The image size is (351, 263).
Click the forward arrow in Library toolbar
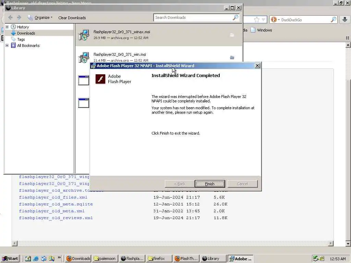click(x=19, y=17)
